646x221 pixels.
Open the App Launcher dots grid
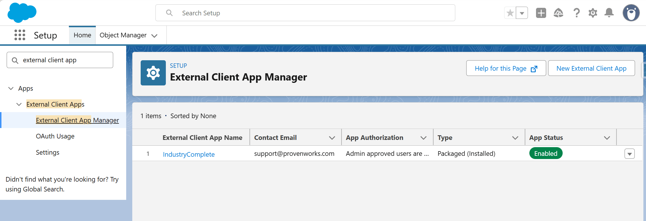(x=20, y=35)
